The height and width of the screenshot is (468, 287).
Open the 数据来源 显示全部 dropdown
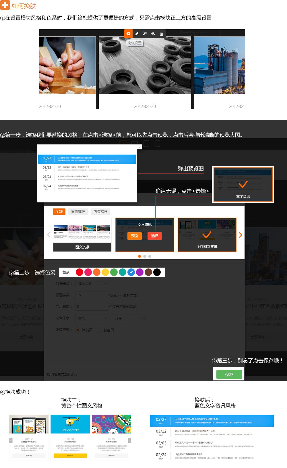[x=92, y=283]
